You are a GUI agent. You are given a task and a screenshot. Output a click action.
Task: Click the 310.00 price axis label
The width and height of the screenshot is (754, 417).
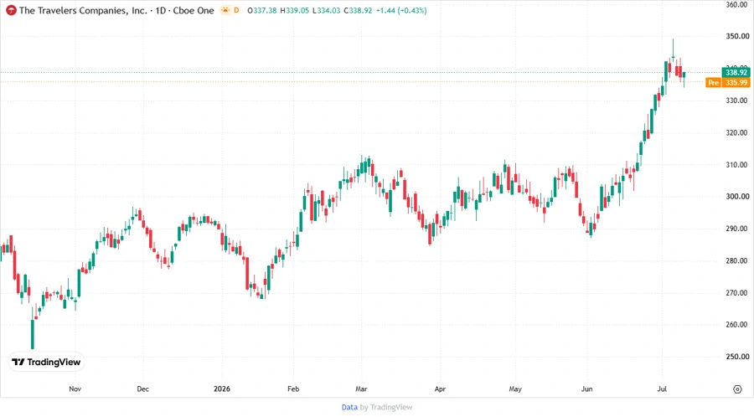tap(737, 164)
